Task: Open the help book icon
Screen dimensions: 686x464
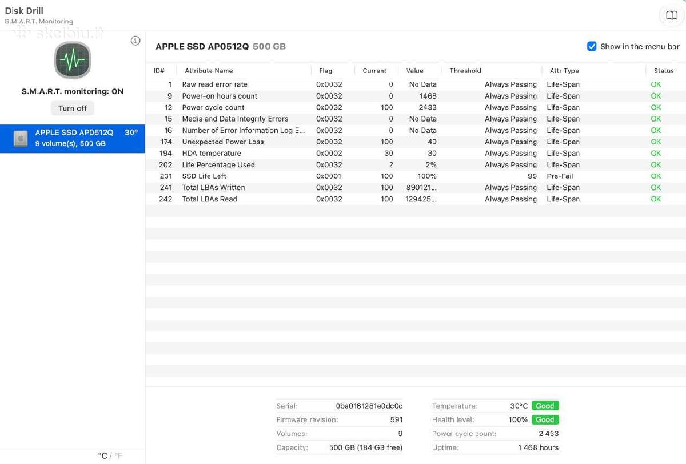Action: pyautogui.click(x=672, y=15)
